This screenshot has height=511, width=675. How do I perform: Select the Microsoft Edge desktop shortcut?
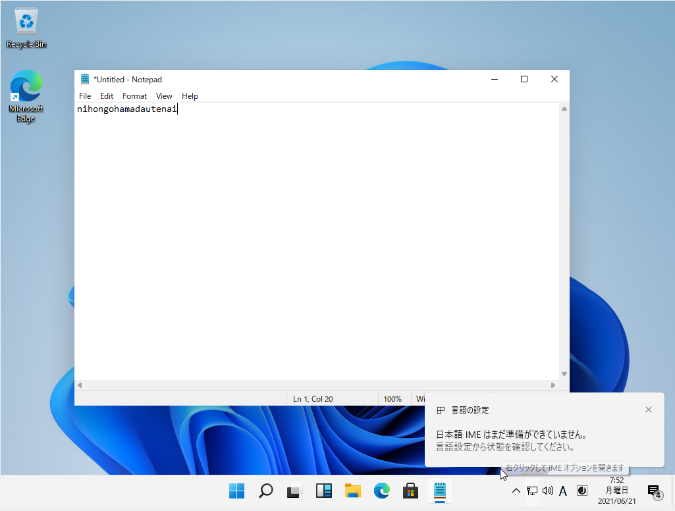coord(26,97)
